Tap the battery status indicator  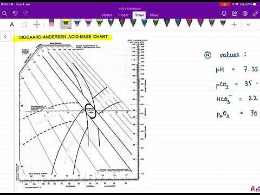pos(254,4)
